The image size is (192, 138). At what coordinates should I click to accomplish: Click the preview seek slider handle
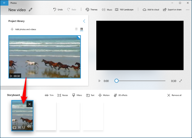116,81
